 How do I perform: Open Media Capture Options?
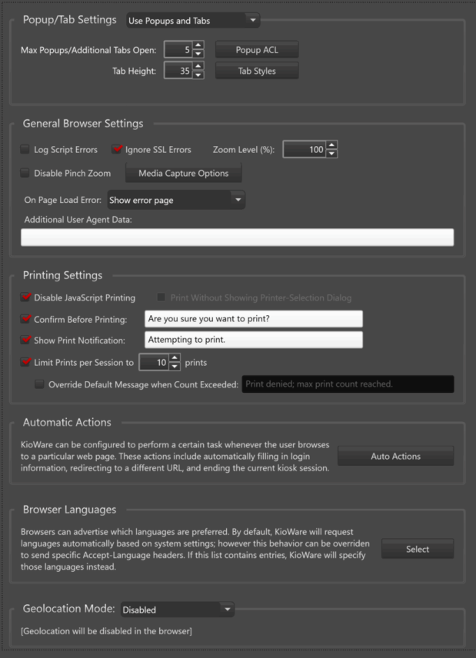point(184,173)
